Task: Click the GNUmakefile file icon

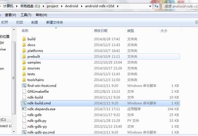Action: coord(24,91)
